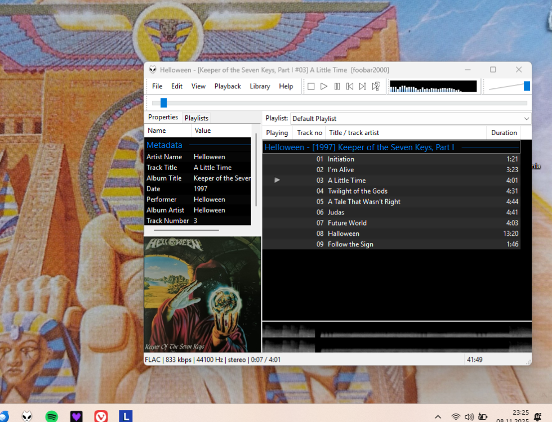The image size is (552, 422).
Task: Expand the Default Playlist dropdown
Action: (526, 119)
